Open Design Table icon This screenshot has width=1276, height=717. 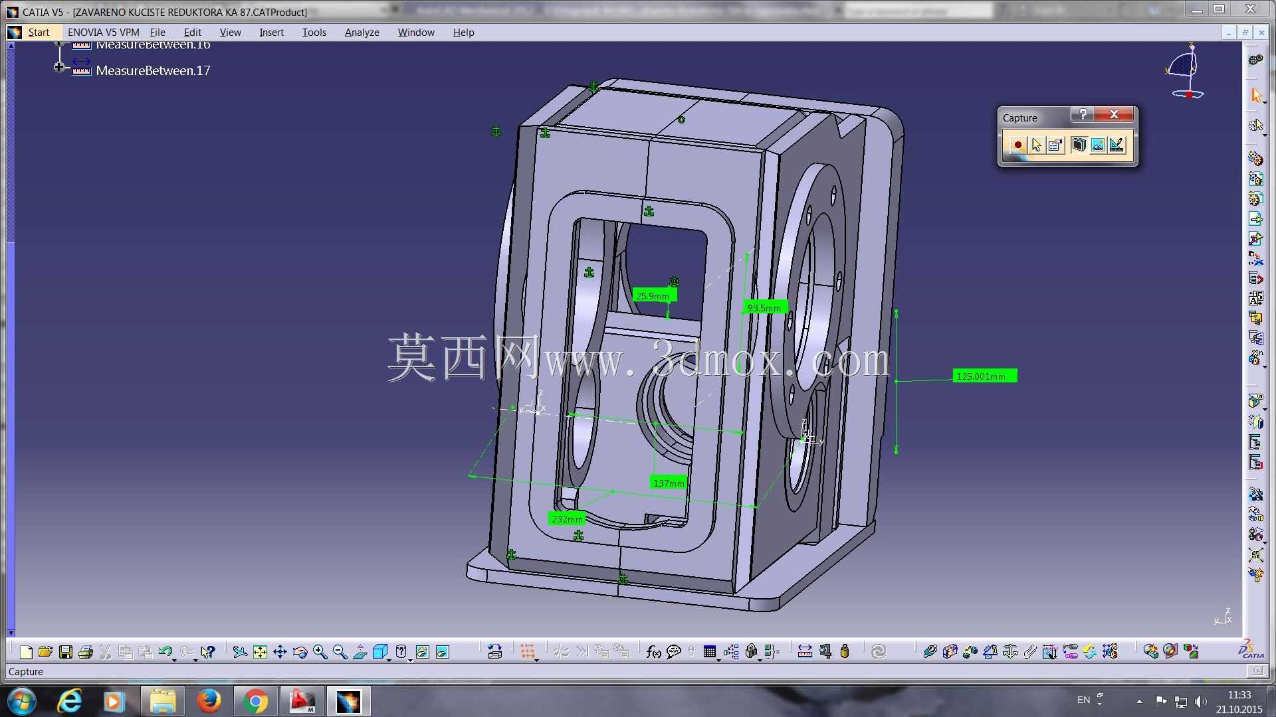(x=709, y=652)
